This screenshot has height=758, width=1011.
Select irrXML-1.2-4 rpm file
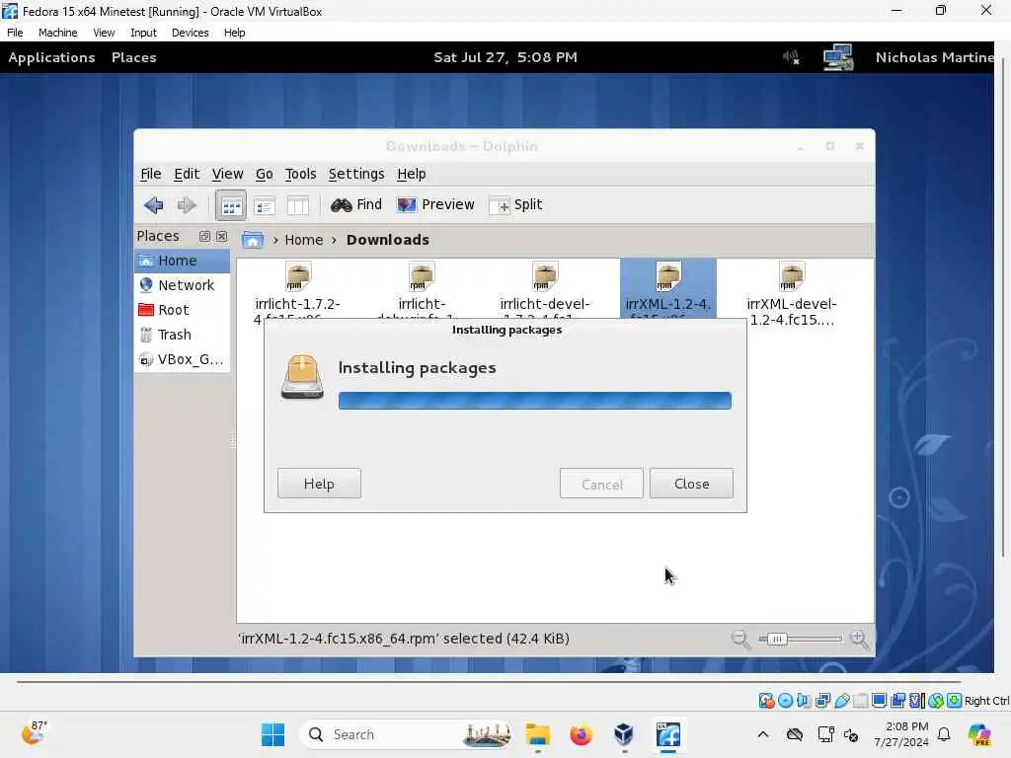[x=668, y=289]
